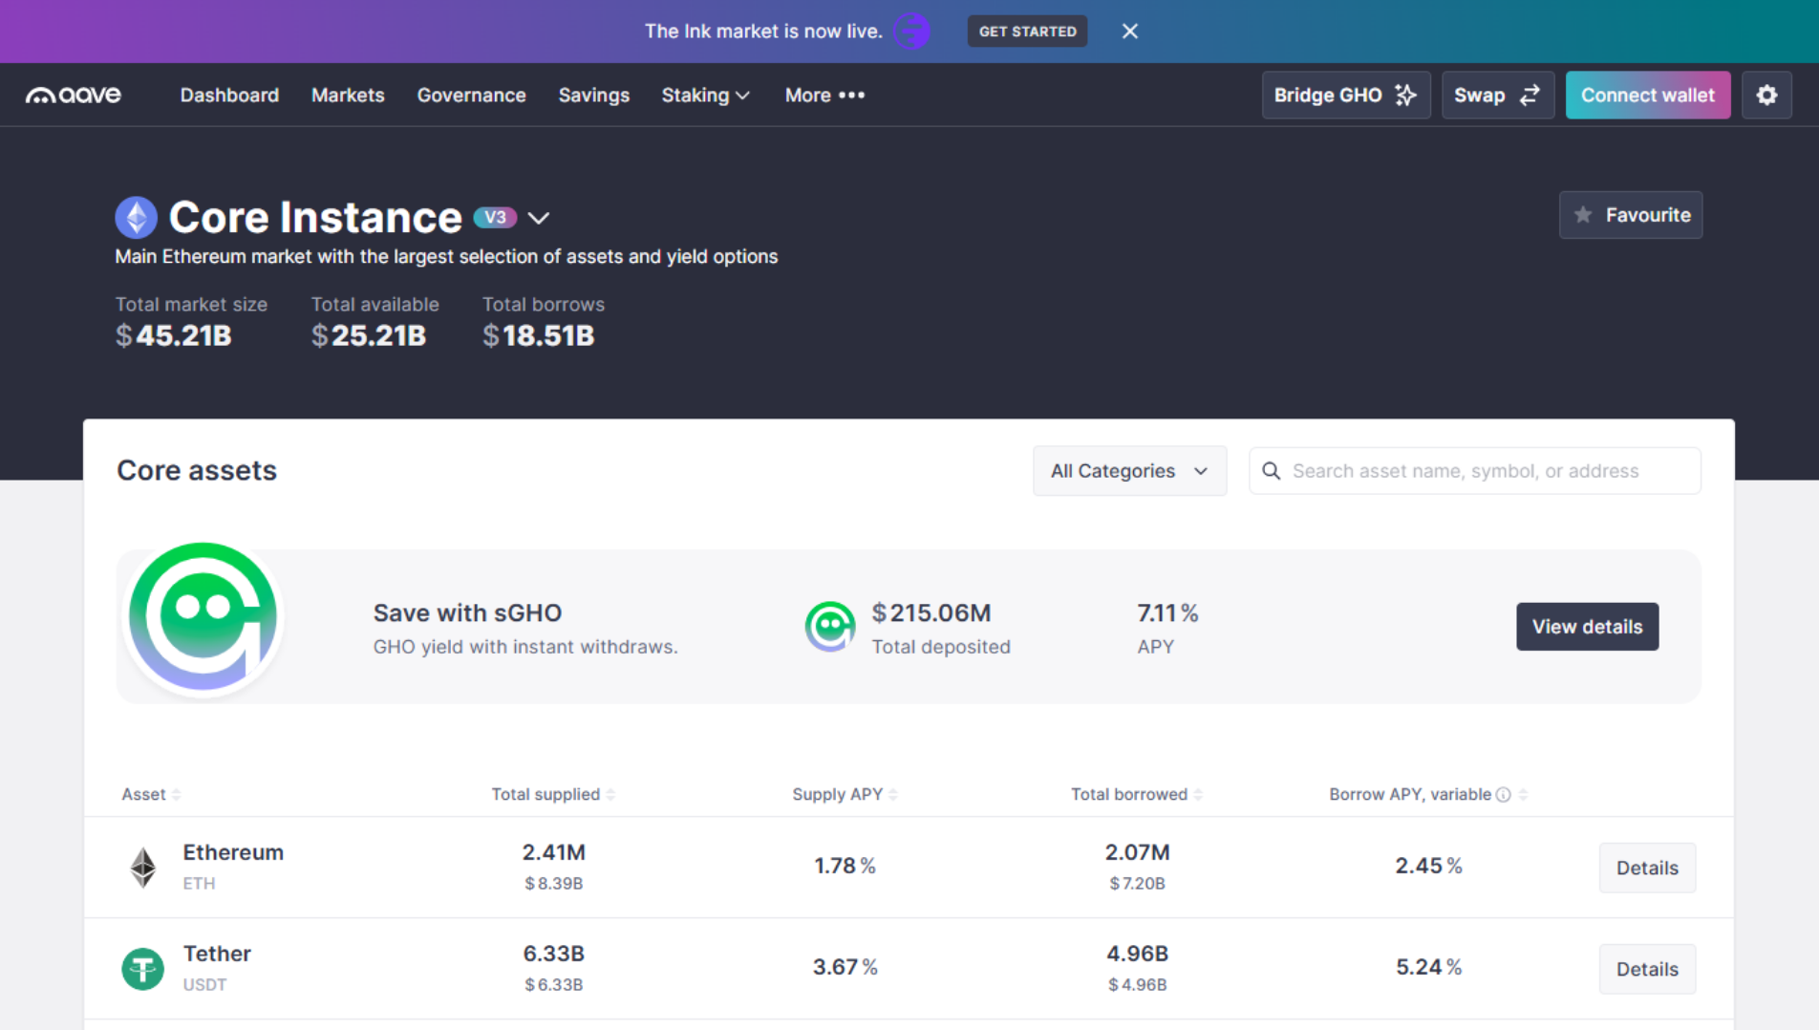The image size is (1819, 1030).
Task: Open the All Categories dropdown
Action: pyautogui.click(x=1129, y=471)
